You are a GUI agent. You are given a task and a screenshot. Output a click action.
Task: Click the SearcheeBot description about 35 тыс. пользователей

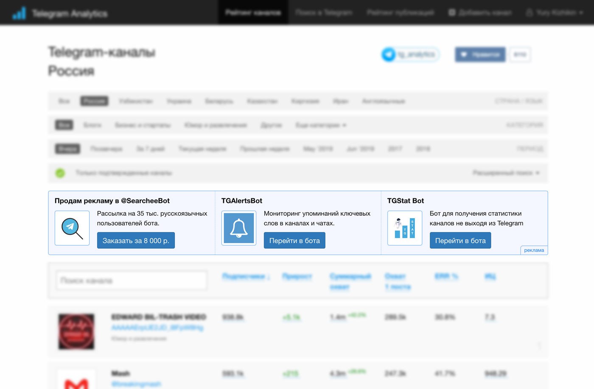click(x=152, y=218)
